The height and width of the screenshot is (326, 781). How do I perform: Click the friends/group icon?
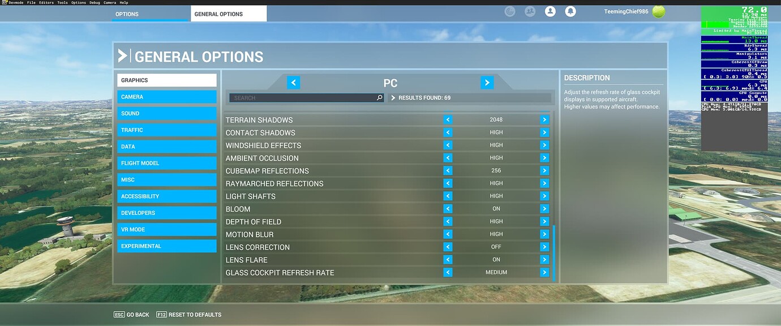530,11
